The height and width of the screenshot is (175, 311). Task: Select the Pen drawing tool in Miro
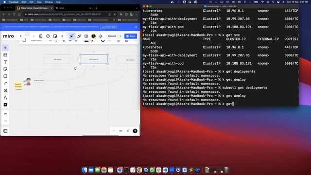(5, 98)
